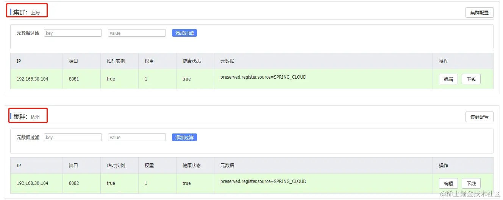
Task: Select IP 192.168.30.104 in 上海 cluster row
Action: 33,79
